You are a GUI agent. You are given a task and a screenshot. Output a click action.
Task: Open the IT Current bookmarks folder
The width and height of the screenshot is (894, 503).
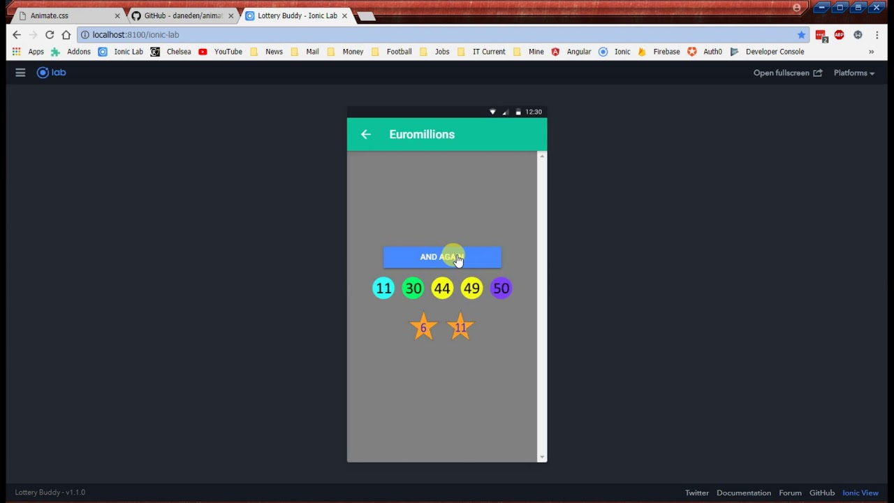[x=481, y=52]
